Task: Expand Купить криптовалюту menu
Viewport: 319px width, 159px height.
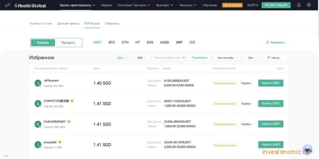Action: coord(78,5)
